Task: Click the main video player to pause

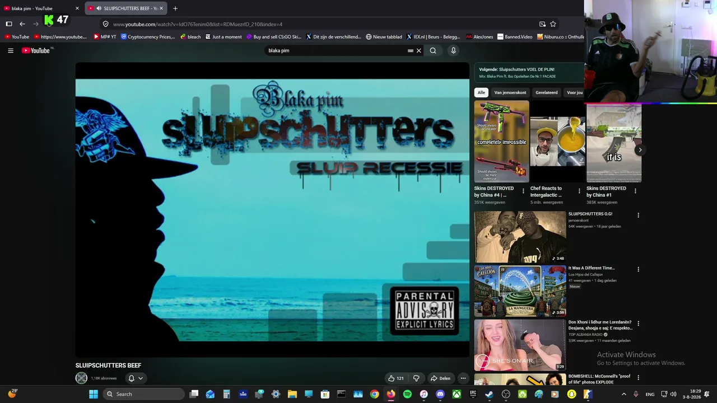Action: coord(272,210)
